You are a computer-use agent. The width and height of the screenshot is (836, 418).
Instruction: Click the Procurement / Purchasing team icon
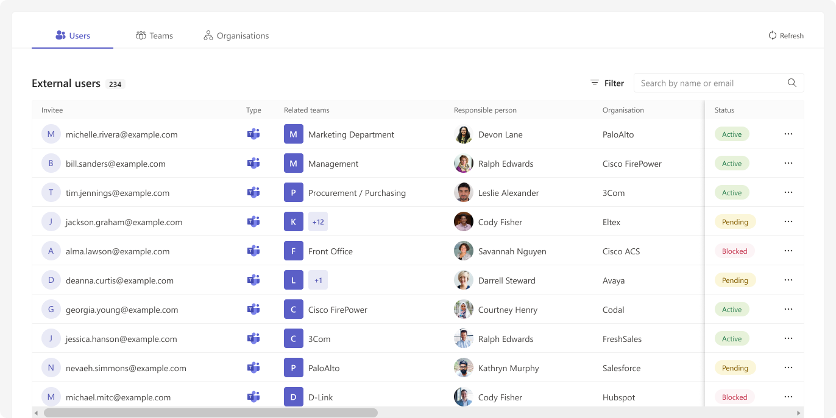click(293, 193)
